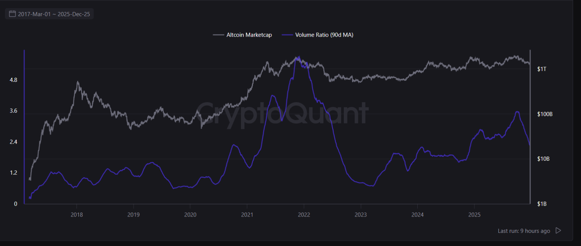Image resolution: width=581 pixels, height=246 pixels.
Task: Click the $100B label on the right axis
Action: pyautogui.click(x=545, y=114)
